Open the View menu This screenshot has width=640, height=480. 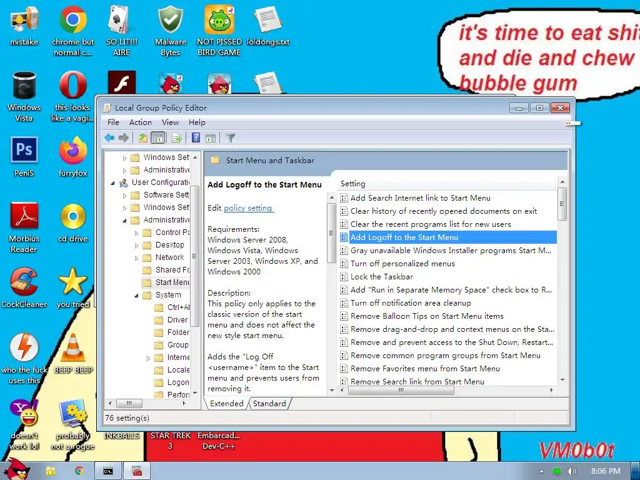[x=170, y=122]
